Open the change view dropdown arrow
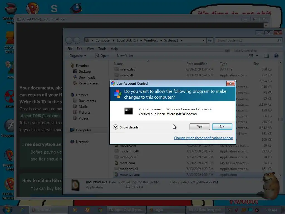Image resolution: width=285 pixels, height=214 pixels. coord(257,56)
